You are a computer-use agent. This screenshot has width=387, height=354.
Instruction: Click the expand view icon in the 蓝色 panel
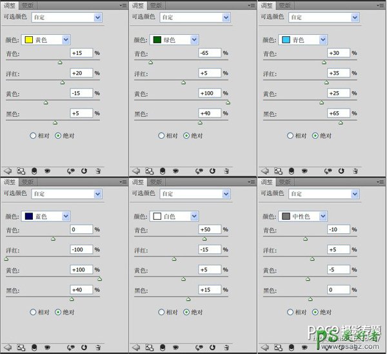tap(21, 348)
